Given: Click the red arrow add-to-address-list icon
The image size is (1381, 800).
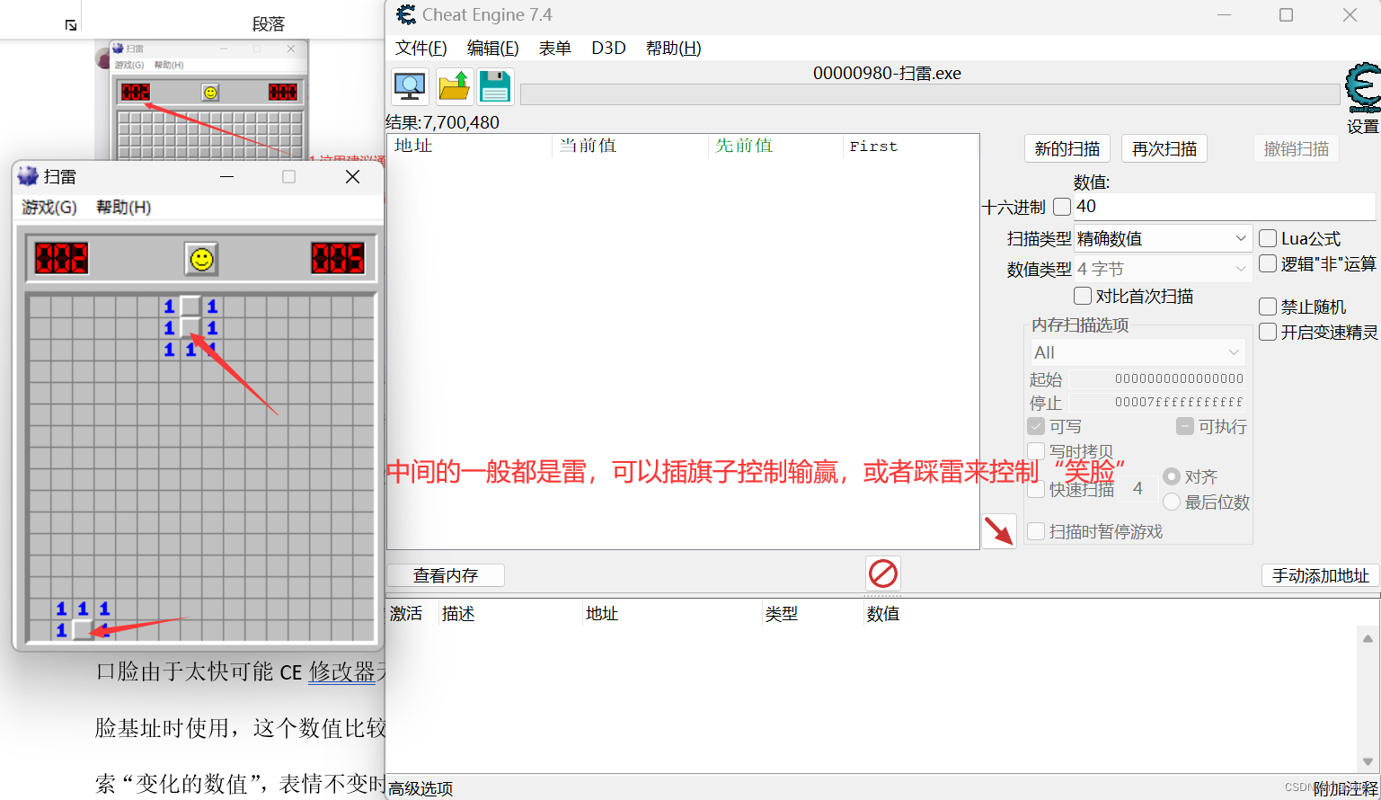Looking at the screenshot, I should tap(999, 531).
